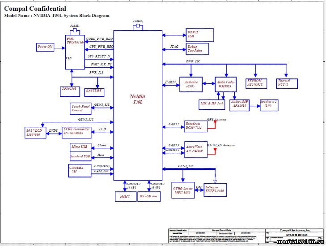This screenshot has width=326, height=246.
Task: Click the Nvidia T30L central processor block
Action: coord(138,105)
